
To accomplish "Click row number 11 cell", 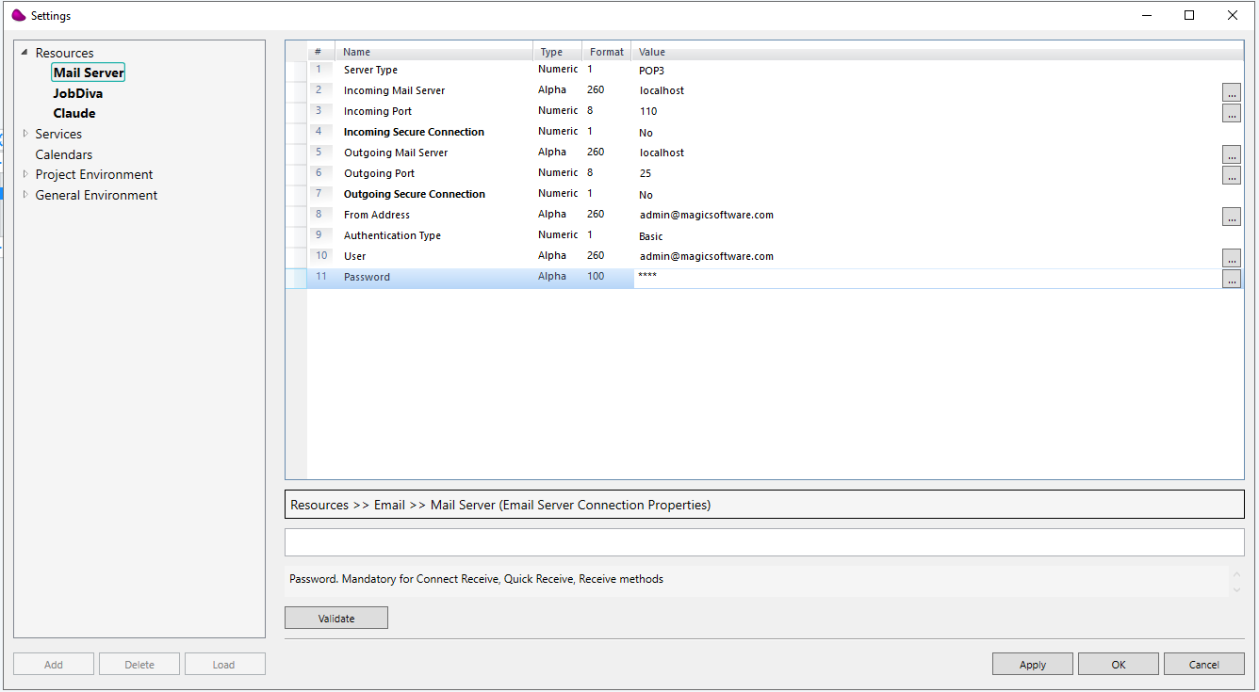I will tap(321, 277).
